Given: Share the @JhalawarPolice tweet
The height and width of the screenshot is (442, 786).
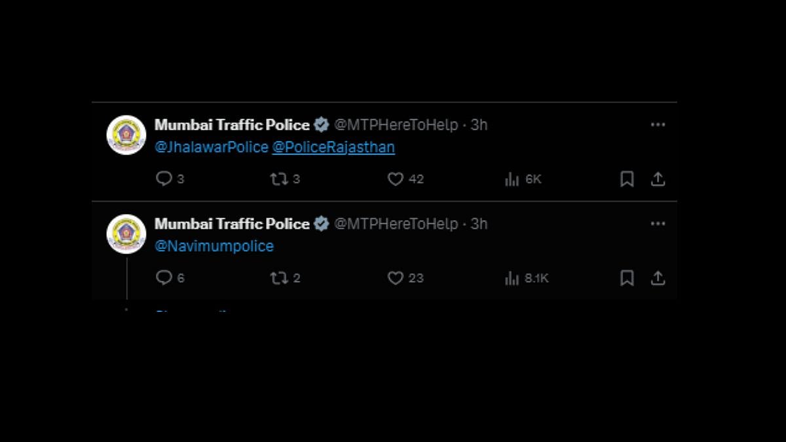Looking at the screenshot, I should point(658,179).
